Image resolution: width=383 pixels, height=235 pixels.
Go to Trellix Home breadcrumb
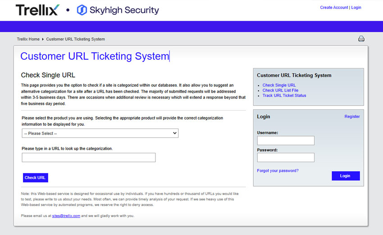coord(28,39)
